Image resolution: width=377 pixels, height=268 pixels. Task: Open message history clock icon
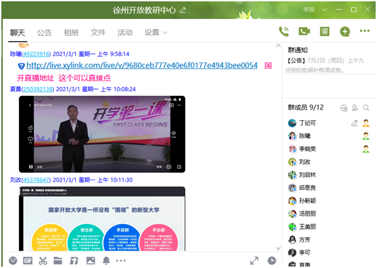pyautogui.click(x=272, y=261)
